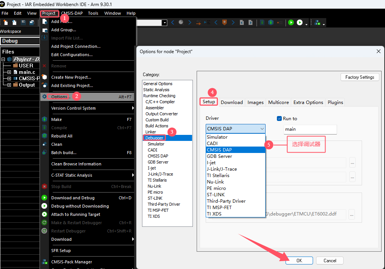Switch to the Multicore tab
This screenshot has height=269, width=385.
(278, 102)
